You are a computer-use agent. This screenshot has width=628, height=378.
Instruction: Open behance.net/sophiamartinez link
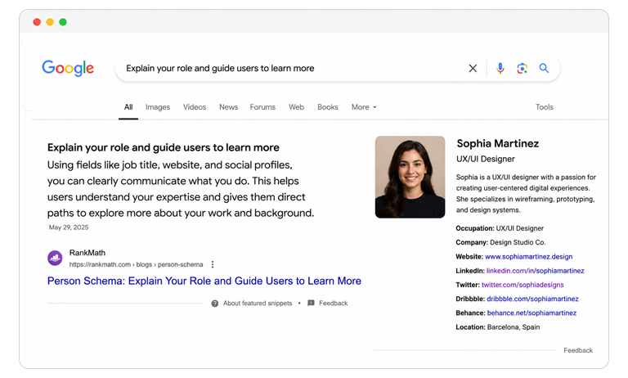532,313
